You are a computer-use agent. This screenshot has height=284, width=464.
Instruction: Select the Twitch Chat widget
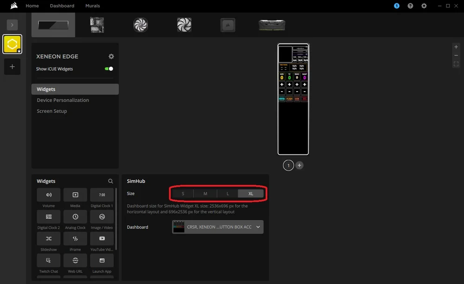[x=48, y=260]
